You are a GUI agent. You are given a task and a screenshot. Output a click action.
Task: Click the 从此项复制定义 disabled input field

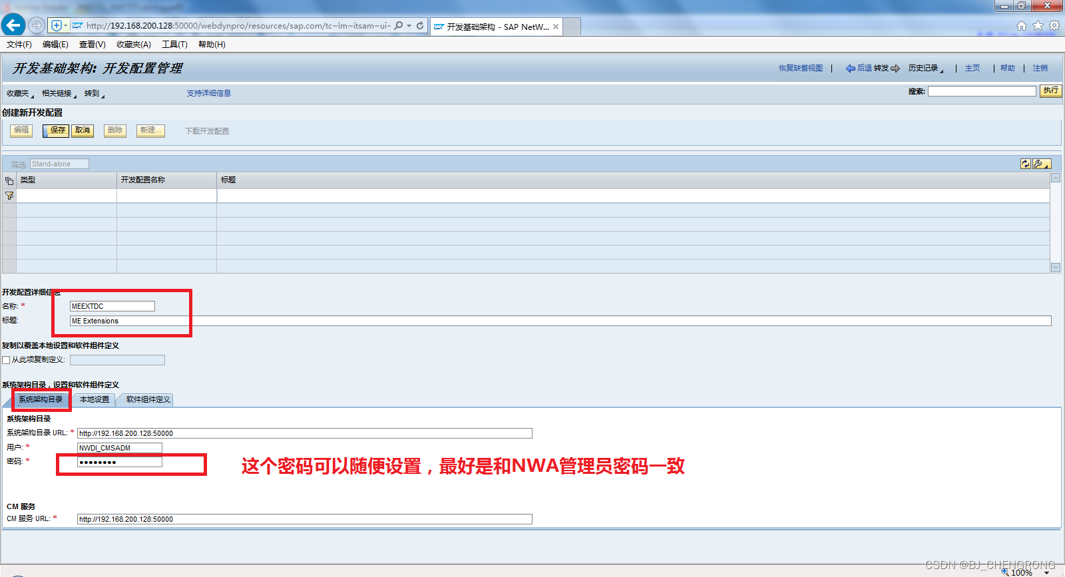[117, 360]
